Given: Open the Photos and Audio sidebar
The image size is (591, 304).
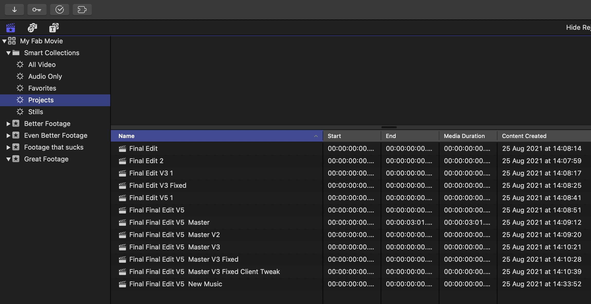Looking at the screenshot, I should click(x=32, y=27).
